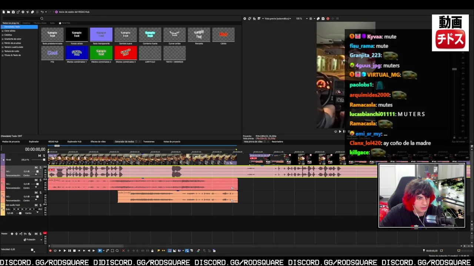
Task: Close the Generador de medios tab
Action: 140,141
